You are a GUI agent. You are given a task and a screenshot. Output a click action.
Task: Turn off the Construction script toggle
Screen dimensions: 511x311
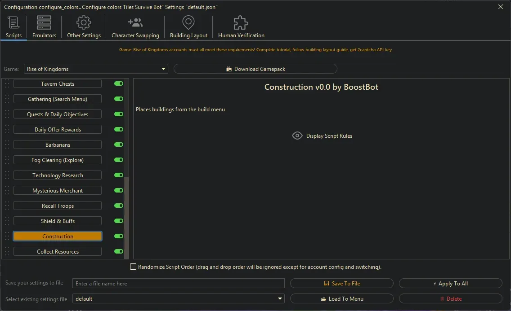[x=118, y=236]
